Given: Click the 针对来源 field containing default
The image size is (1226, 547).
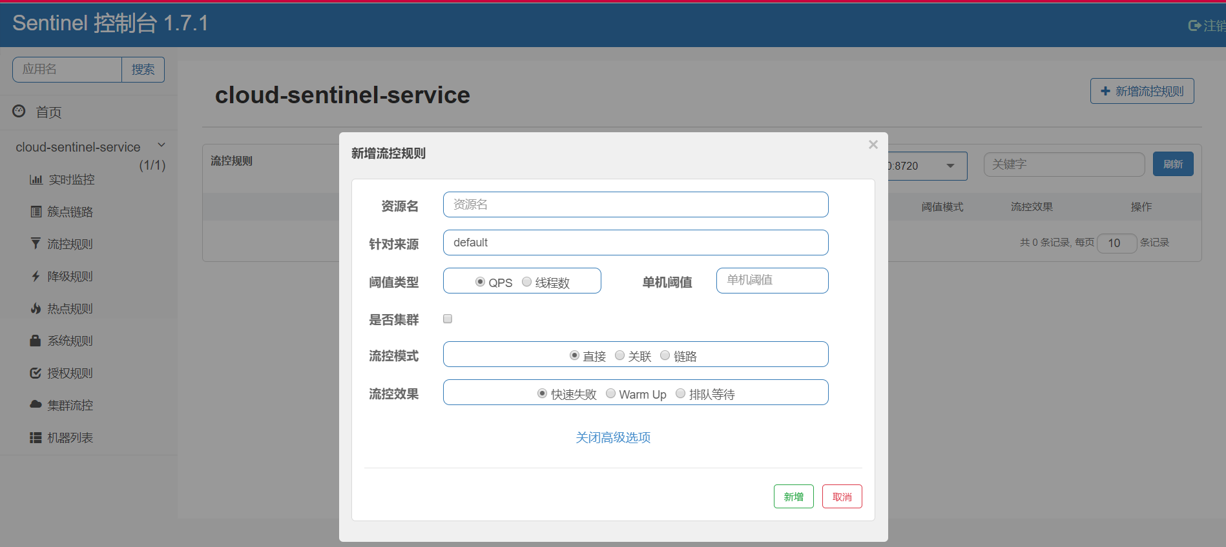Looking at the screenshot, I should coord(636,243).
